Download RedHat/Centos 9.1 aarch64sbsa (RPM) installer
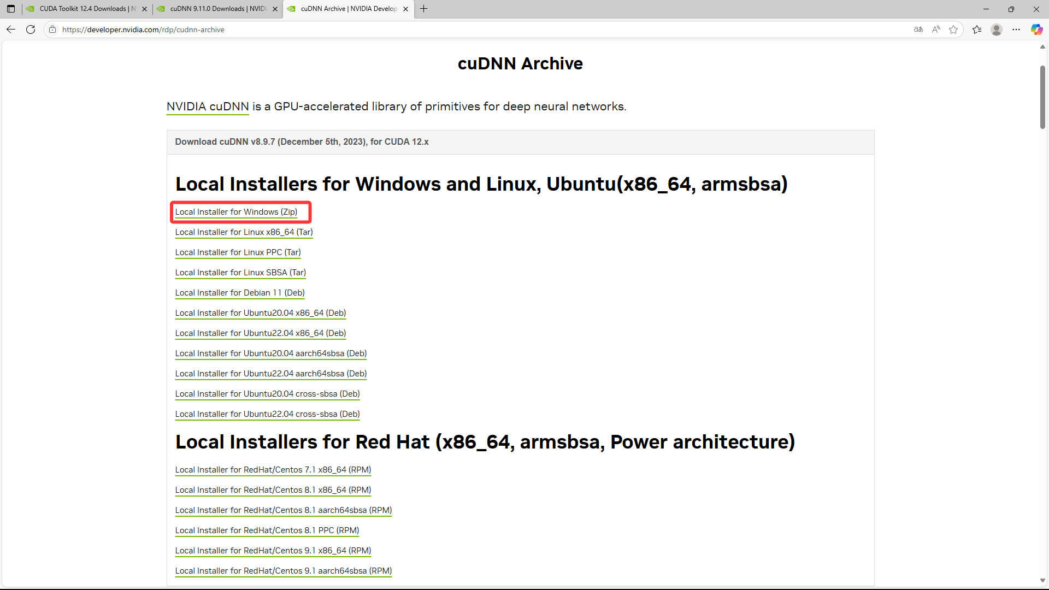 click(284, 571)
